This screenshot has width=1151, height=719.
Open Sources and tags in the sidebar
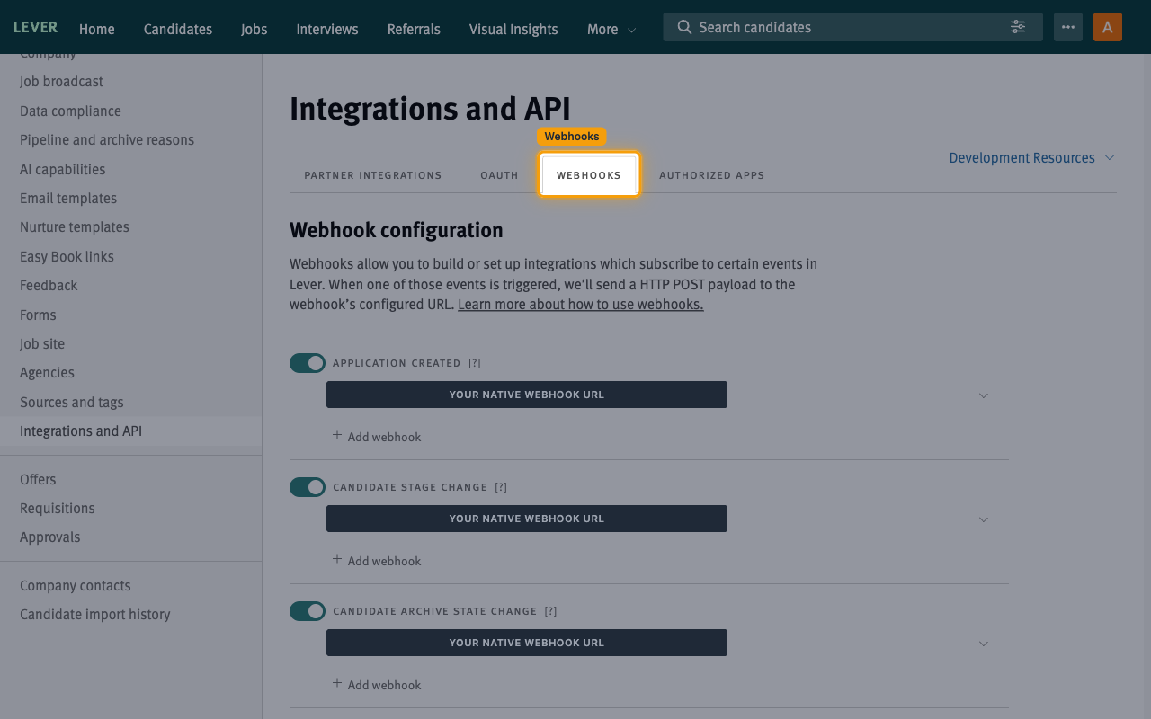(72, 402)
